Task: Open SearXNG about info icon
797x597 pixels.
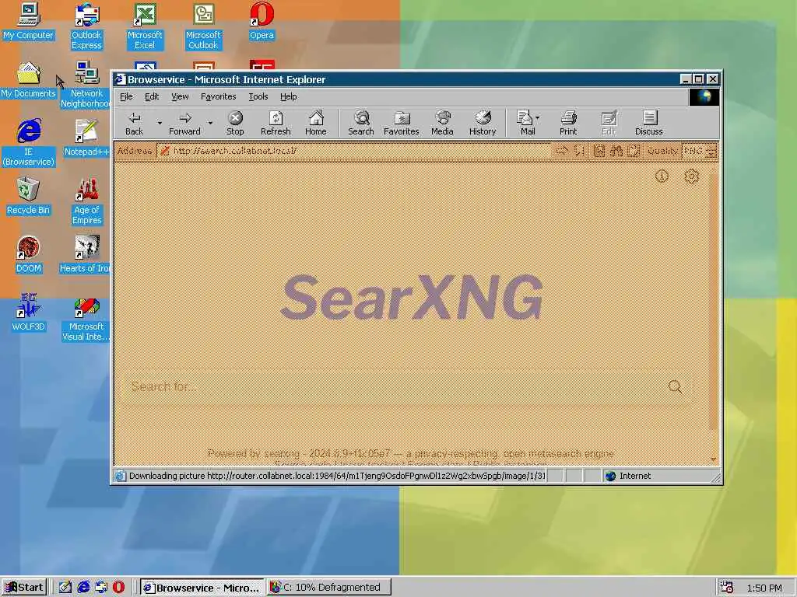Action: [x=662, y=176]
